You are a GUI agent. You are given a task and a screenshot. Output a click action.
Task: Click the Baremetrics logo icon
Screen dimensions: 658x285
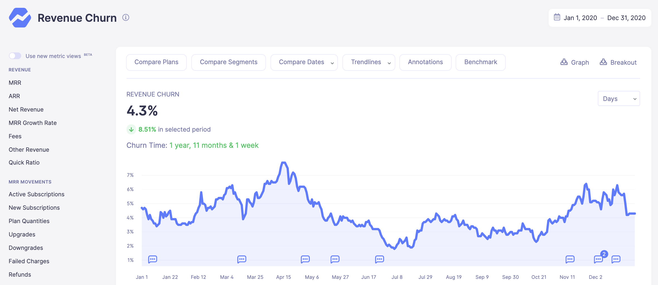(20, 18)
